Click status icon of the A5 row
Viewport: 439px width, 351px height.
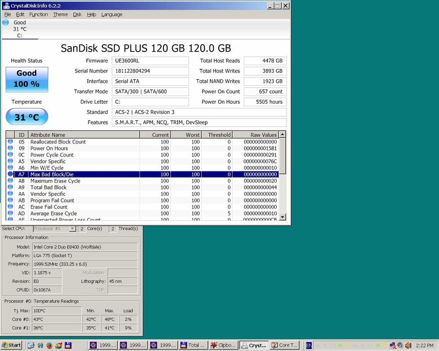coord(11,161)
